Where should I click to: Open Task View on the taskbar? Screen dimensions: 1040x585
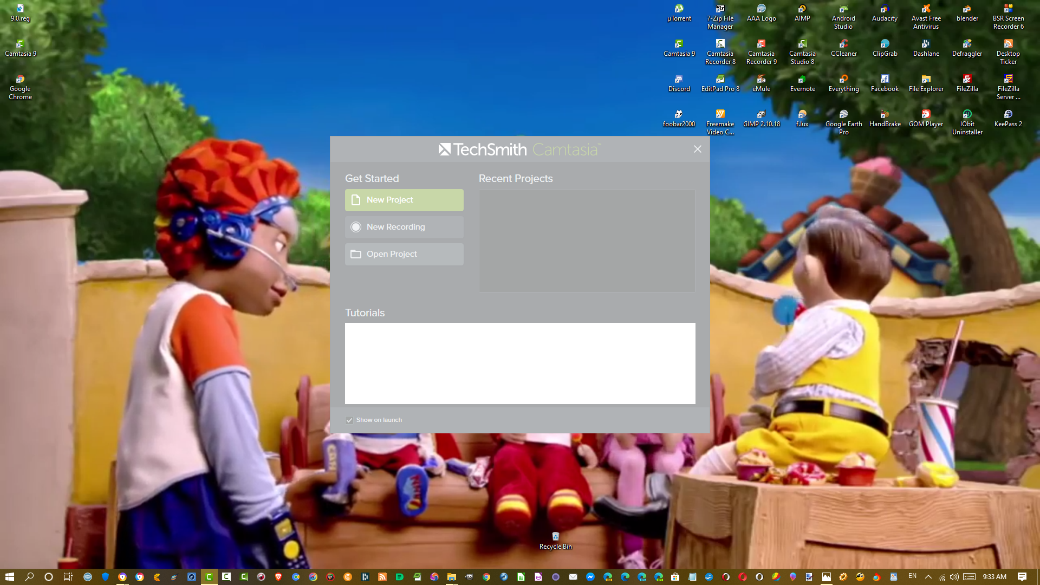[68, 577]
